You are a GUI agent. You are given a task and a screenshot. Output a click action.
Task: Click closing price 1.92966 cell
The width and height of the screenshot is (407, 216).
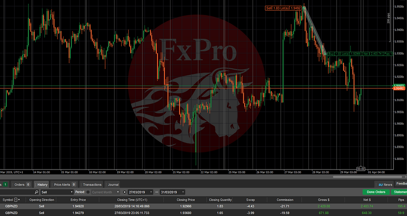pyautogui.click(x=186, y=206)
